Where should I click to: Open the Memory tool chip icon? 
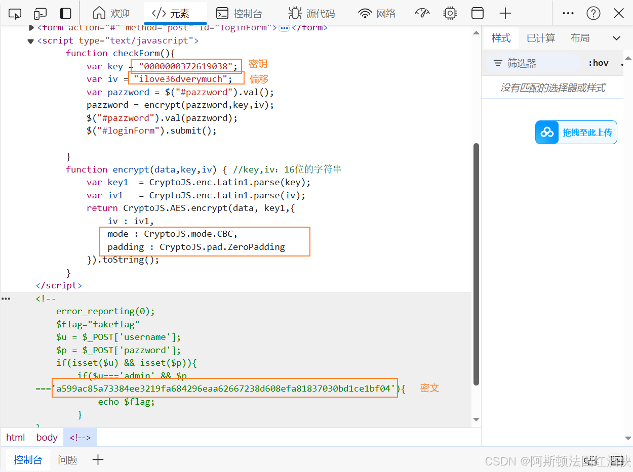click(450, 13)
